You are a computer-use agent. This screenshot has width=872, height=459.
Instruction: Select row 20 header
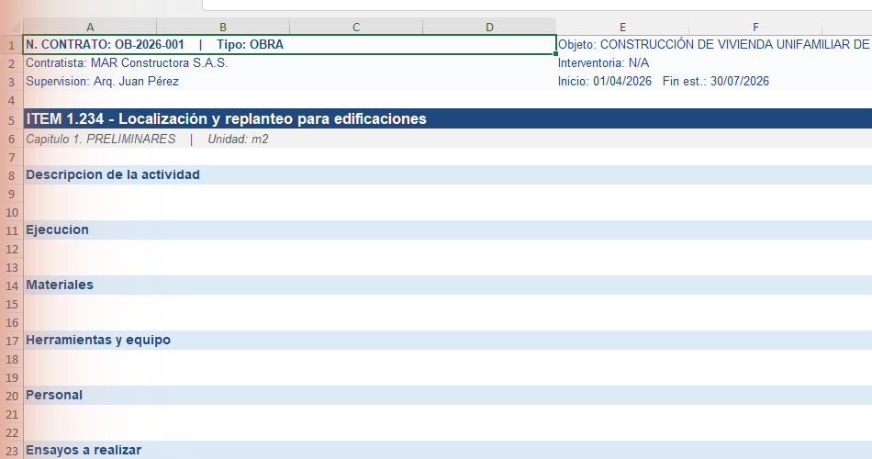12,397
